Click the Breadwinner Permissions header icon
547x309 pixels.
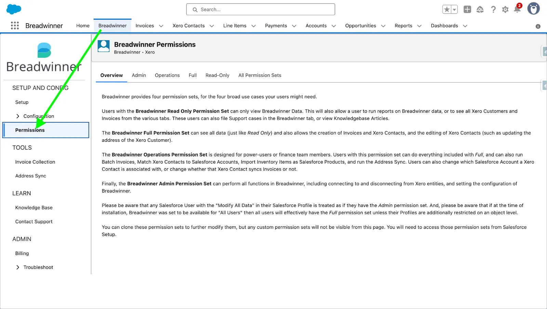pyautogui.click(x=104, y=46)
